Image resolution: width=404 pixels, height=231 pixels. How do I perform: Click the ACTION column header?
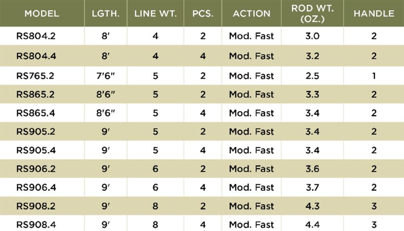(x=251, y=14)
